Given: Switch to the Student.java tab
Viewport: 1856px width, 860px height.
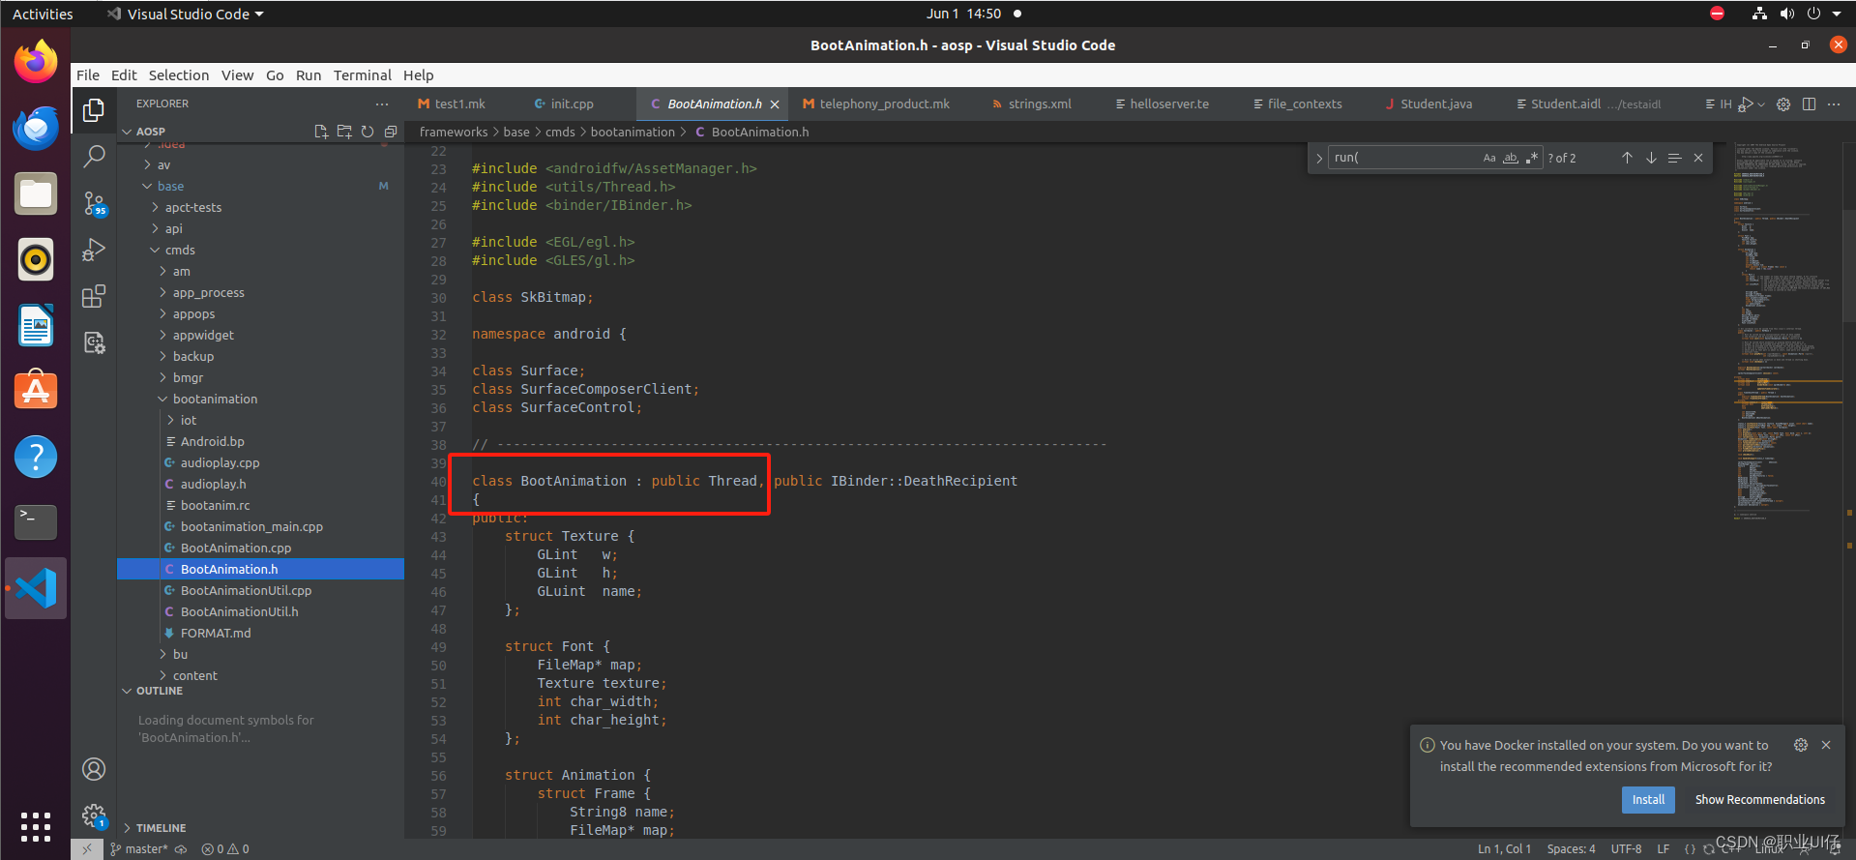Looking at the screenshot, I should [x=1435, y=104].
